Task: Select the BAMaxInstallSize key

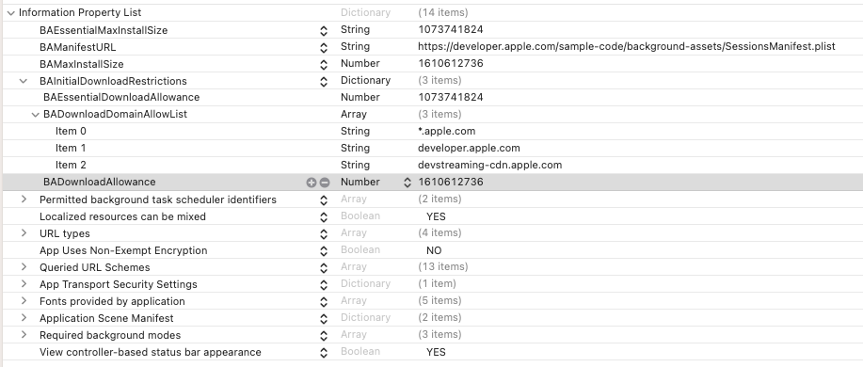Action: coord(82,64)
